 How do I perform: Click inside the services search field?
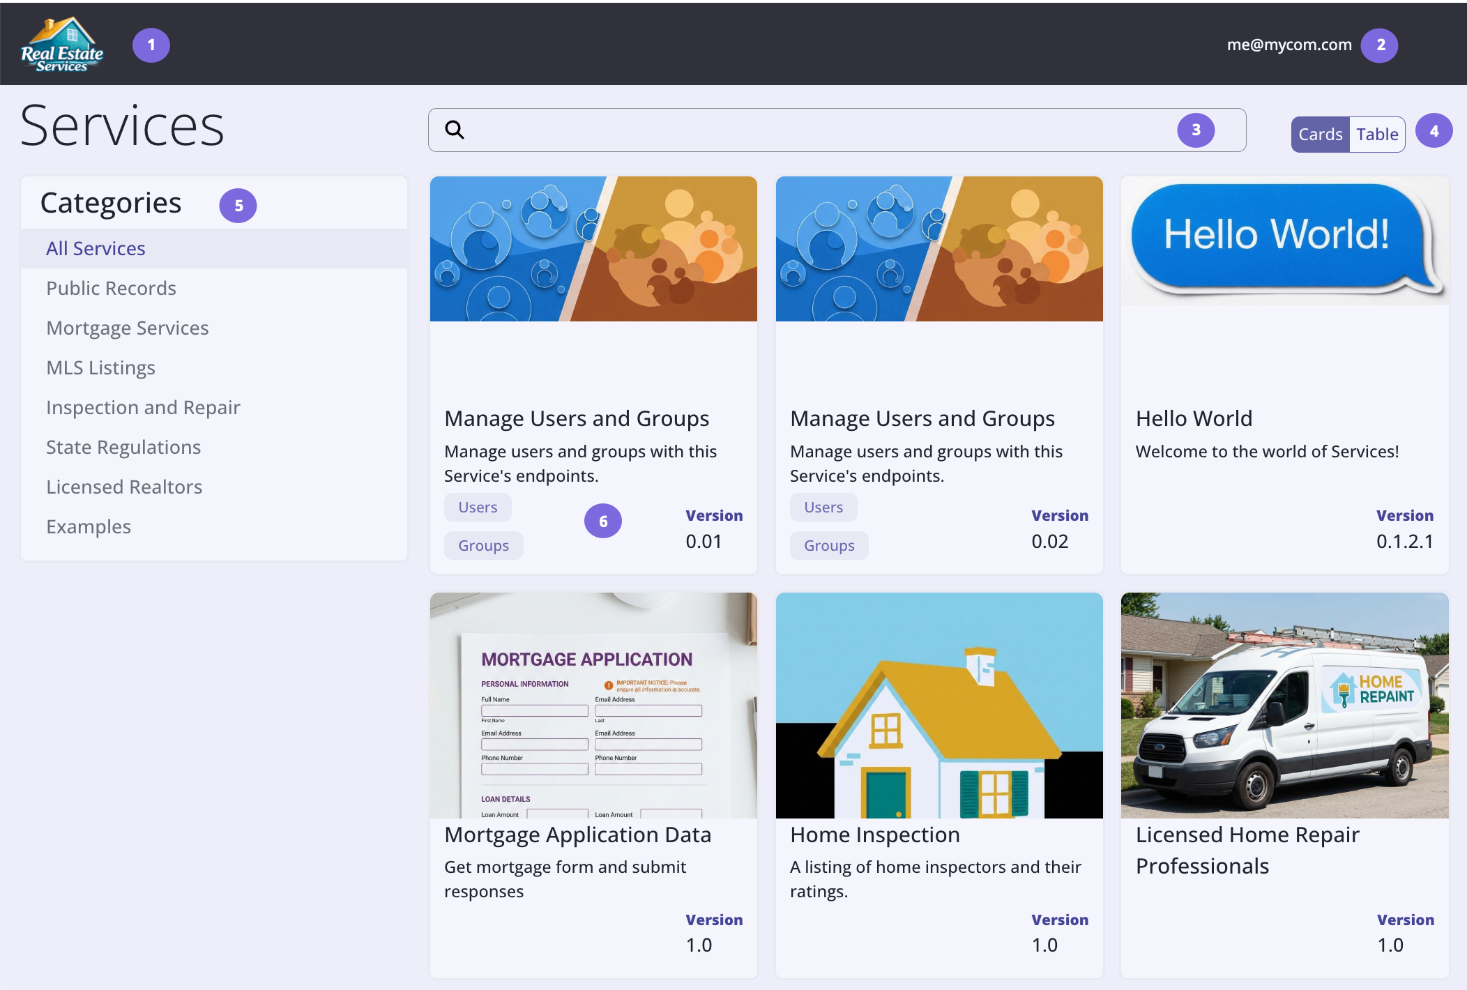802,130
